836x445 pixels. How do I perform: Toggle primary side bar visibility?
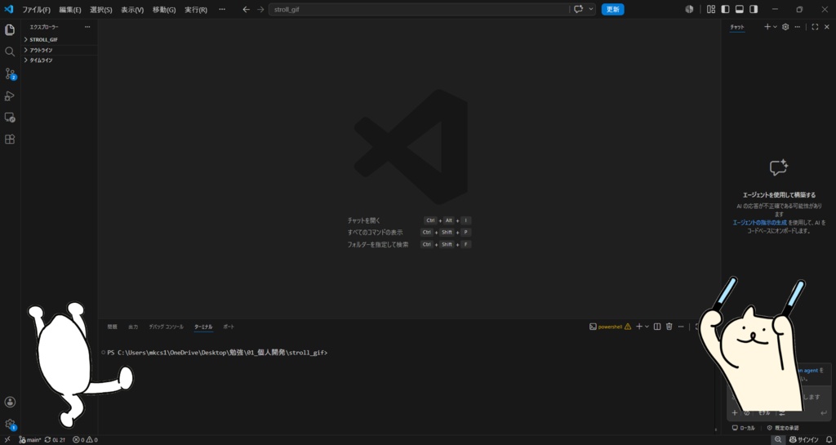(725, 9)
